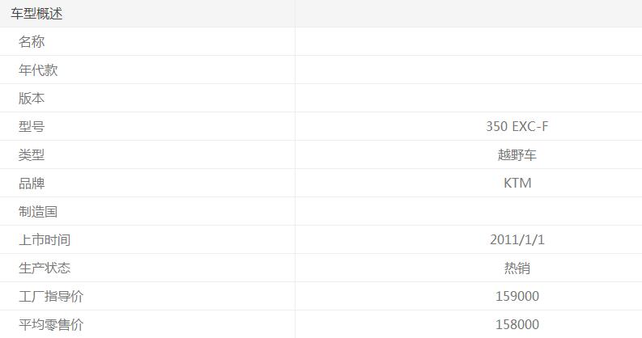Select the 工厂指导价 row label

(x=51, y=297)
